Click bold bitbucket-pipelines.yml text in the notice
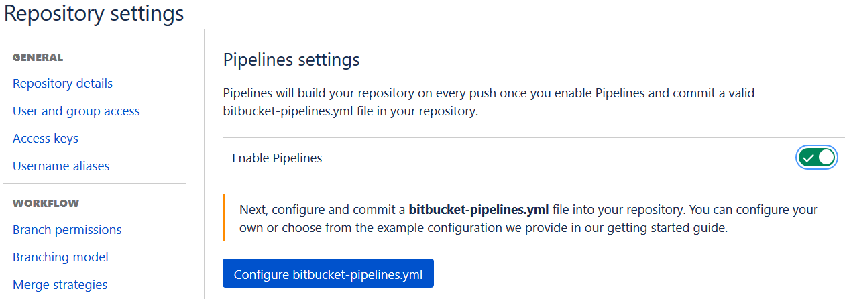 [x=479, y=209]
